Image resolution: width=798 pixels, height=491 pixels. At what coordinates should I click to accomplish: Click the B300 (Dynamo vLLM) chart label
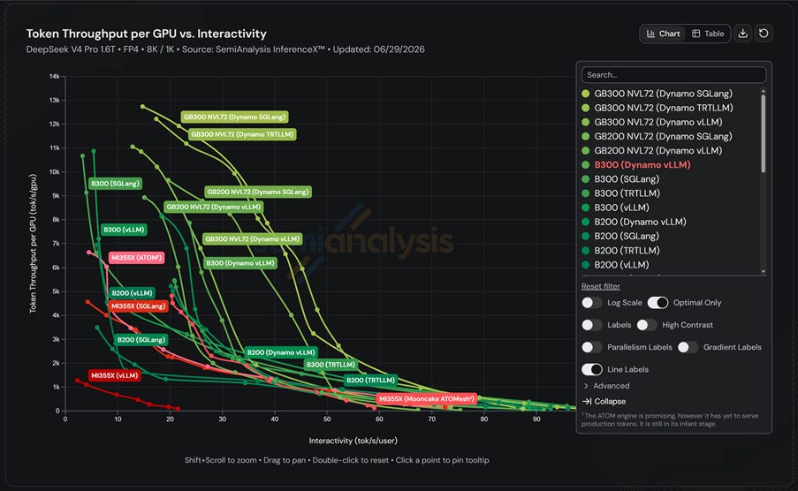(x=240, y=263)
